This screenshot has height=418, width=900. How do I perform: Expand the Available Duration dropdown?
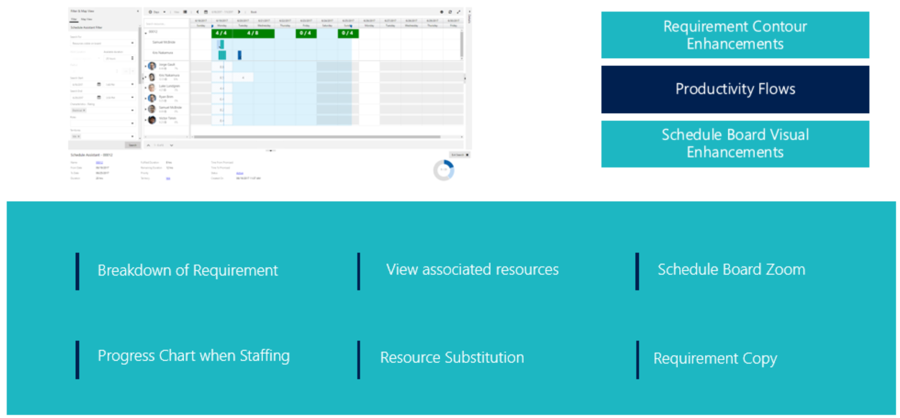(132, 57)
